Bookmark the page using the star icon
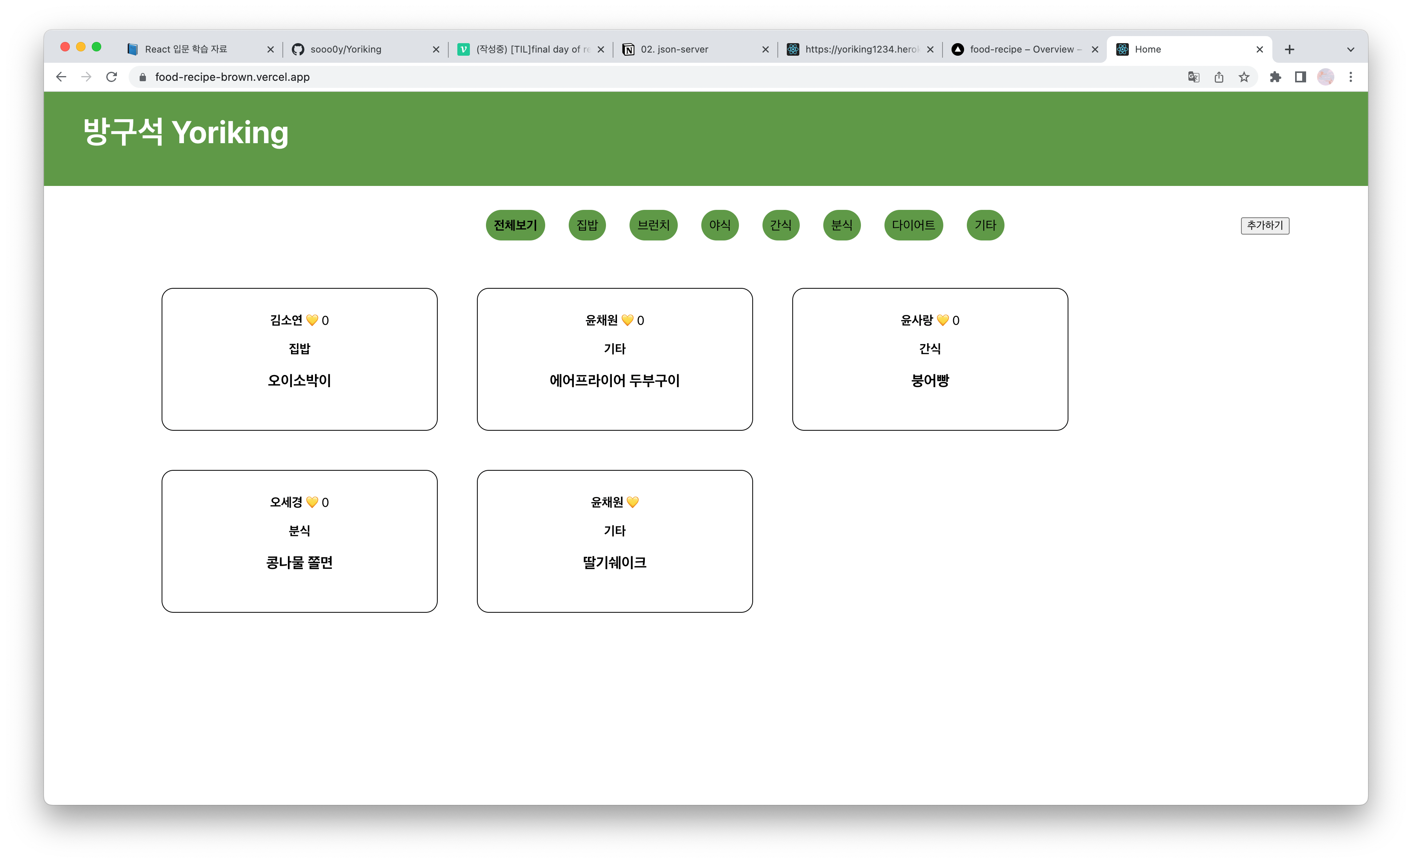Image resolution: width=1412 pixels, height=863 pixels. click(x=1243, y=76)
